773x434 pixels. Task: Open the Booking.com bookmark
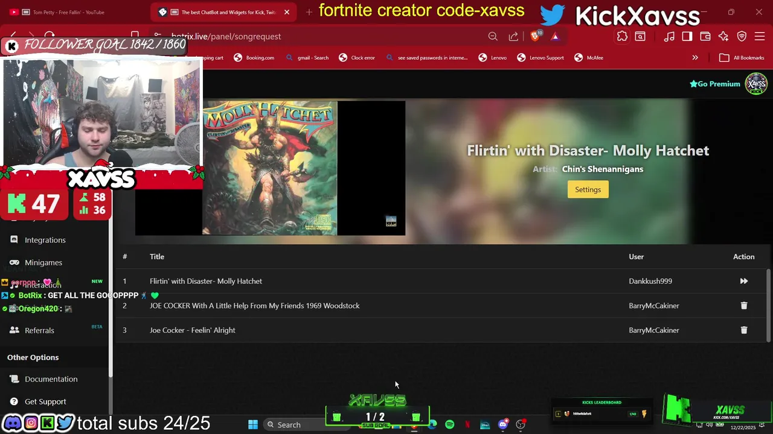point(254,58)
